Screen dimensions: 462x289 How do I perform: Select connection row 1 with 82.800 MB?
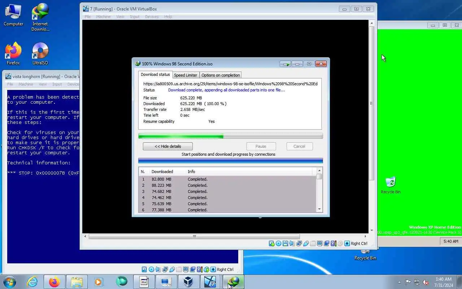(x=227, y=179)
